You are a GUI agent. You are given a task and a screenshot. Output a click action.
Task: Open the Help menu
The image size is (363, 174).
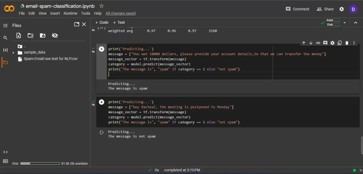click(98, 14)
